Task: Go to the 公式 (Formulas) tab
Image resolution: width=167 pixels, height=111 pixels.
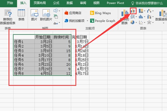Action: 56,3
